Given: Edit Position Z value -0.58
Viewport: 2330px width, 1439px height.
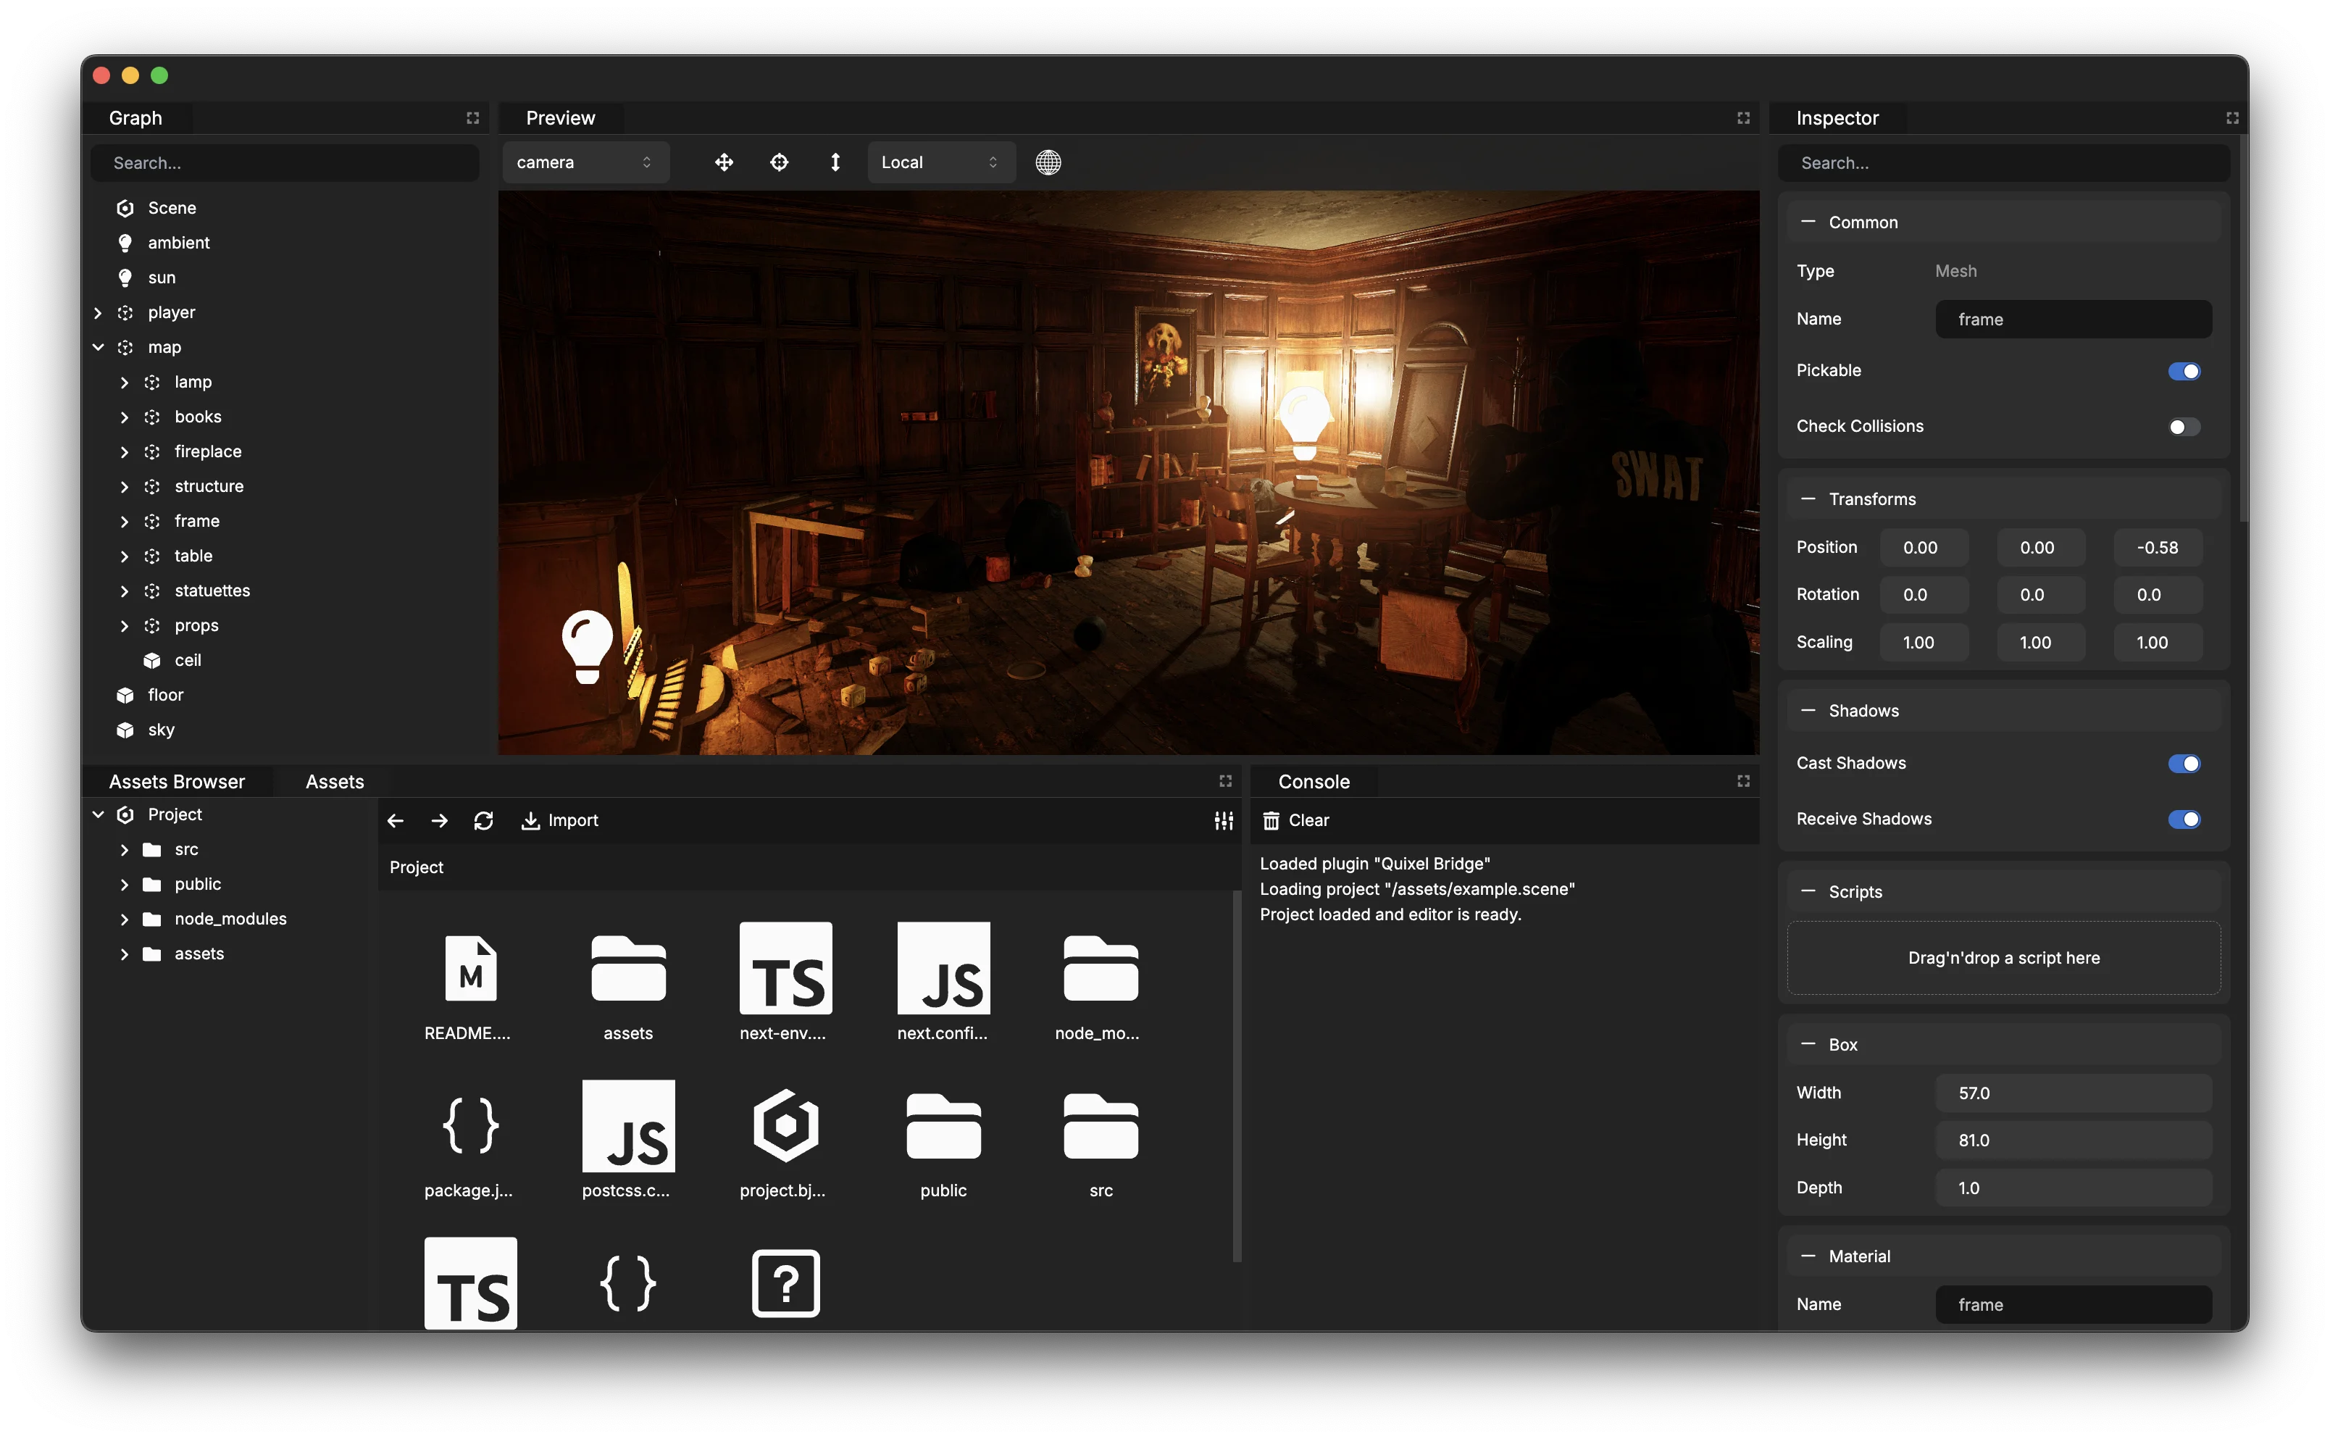Looking at the screenshot, I should tap(2158, 549).
